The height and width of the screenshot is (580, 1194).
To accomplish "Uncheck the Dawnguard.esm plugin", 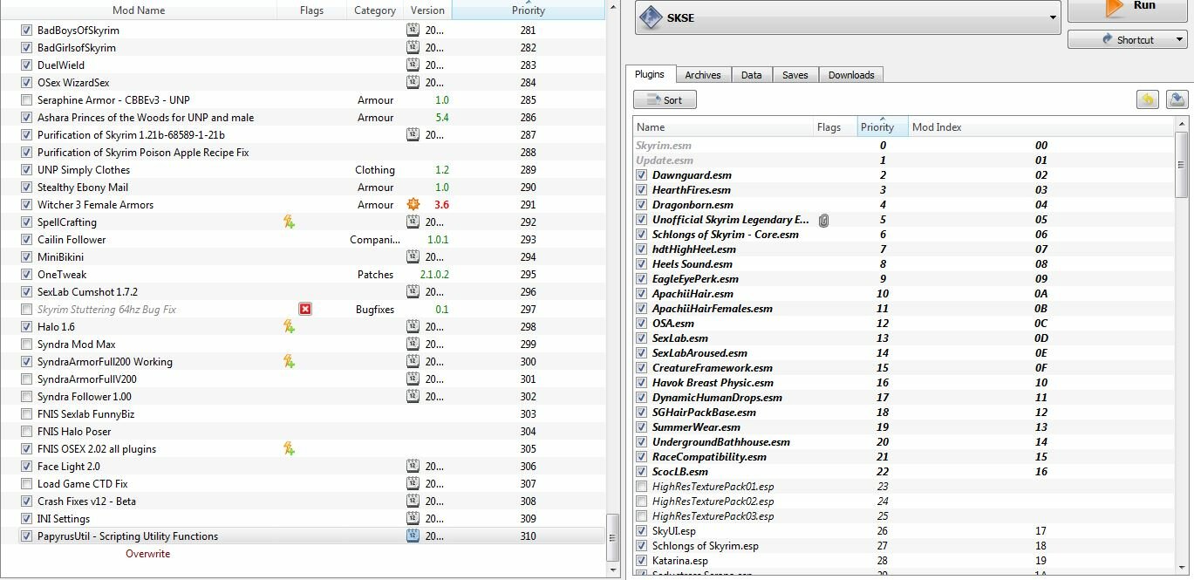I will [642, 175].
